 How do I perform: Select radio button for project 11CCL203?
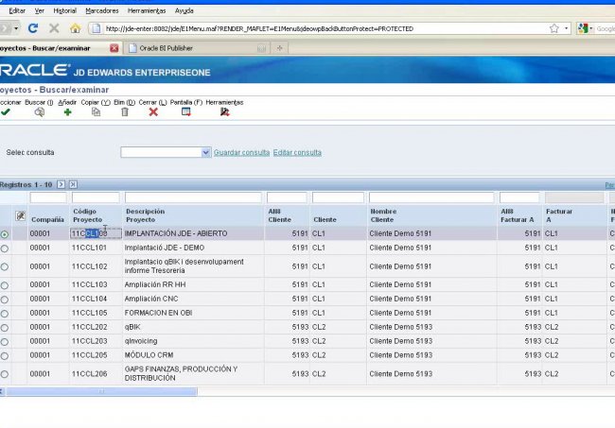point(5,342)
